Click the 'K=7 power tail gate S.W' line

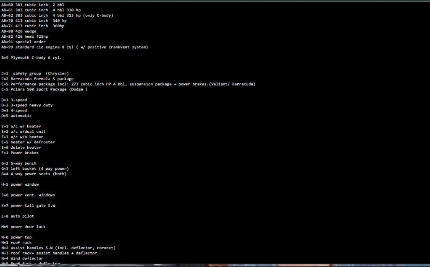pyautogui.click(x=28, y=206)
